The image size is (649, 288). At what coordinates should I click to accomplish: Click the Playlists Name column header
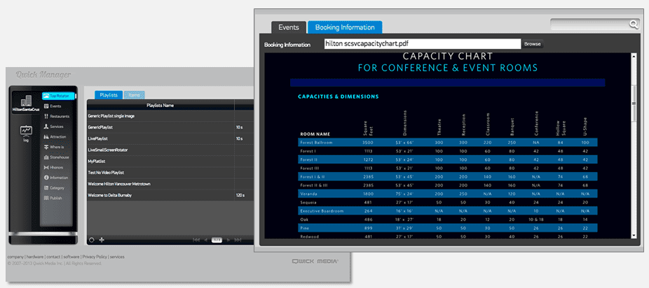(160, 106)
